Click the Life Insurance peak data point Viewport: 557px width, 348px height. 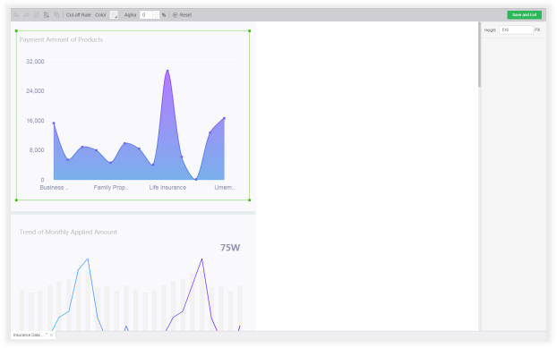pos(167,71)
